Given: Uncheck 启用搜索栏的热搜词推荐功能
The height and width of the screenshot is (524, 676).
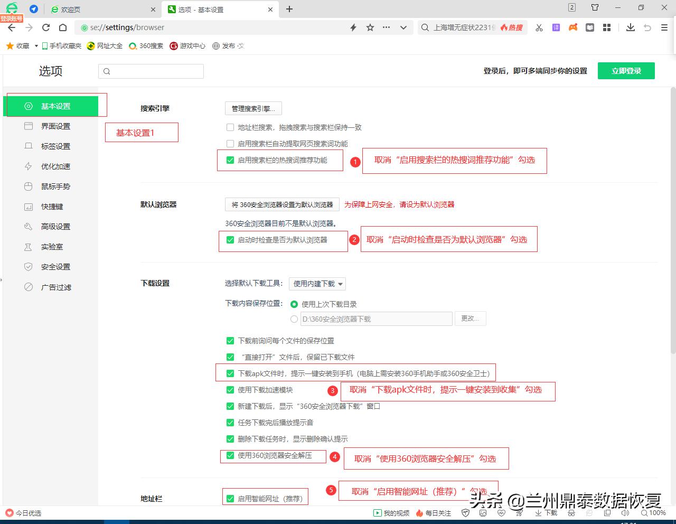Looking at the screenshot, I should pyautogui.click(x=230, y=160).
